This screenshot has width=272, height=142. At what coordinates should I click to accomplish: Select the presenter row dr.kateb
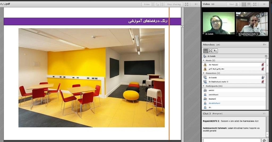coord(234,78)
